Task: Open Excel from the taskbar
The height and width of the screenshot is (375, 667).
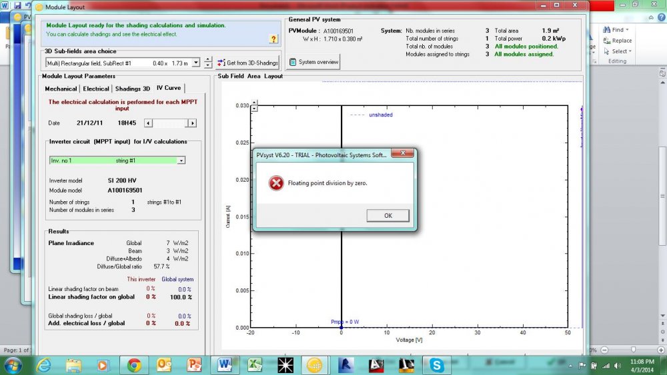Action: click(253, 364)
